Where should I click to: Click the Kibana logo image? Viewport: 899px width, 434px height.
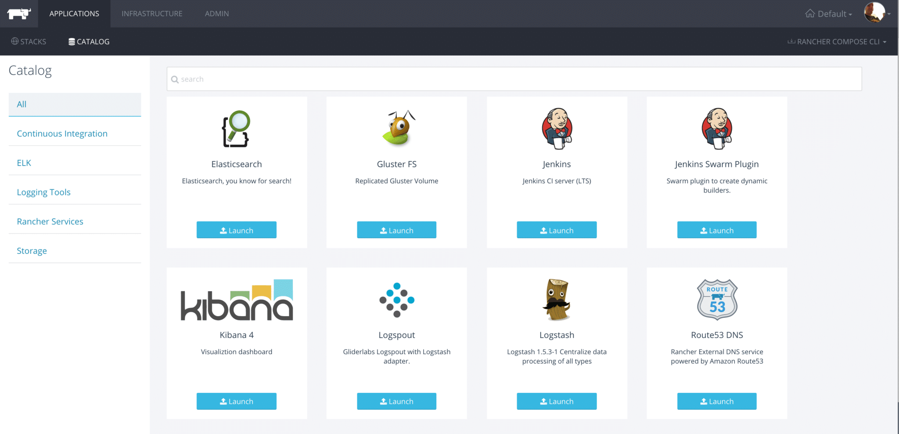(237, 300)
